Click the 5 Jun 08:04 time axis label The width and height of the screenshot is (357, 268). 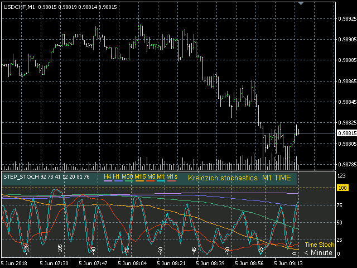pyautogui.click(x=129, y=262)
